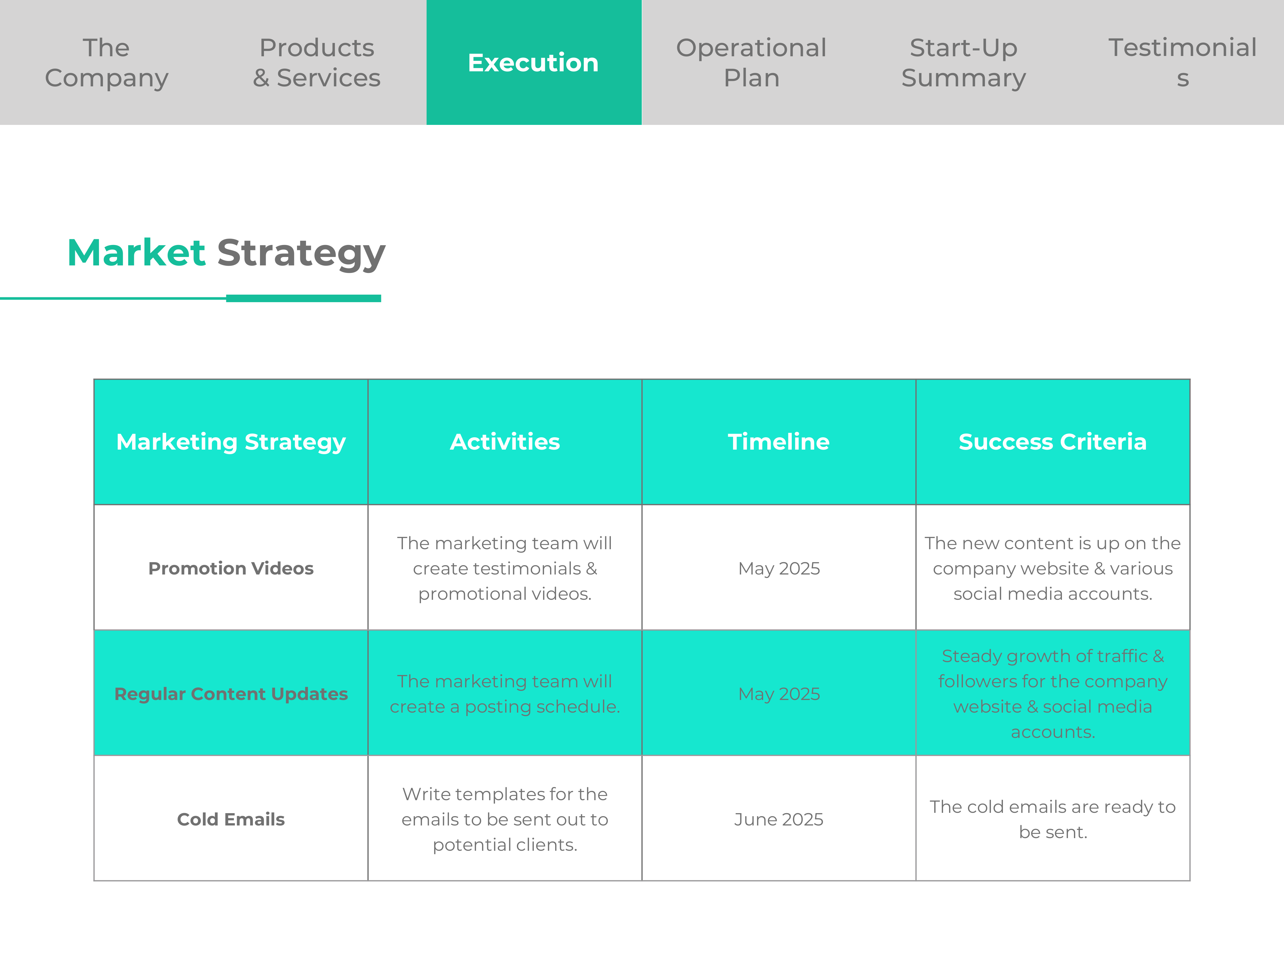This screenshot has height=963, width=1284.
Task: Select the Execution tab
Action: click(x=534, y=63)
